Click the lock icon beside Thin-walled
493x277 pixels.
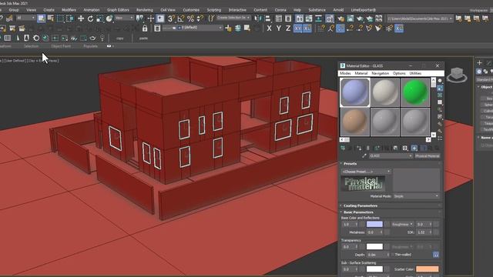click(x=436, y=255)
